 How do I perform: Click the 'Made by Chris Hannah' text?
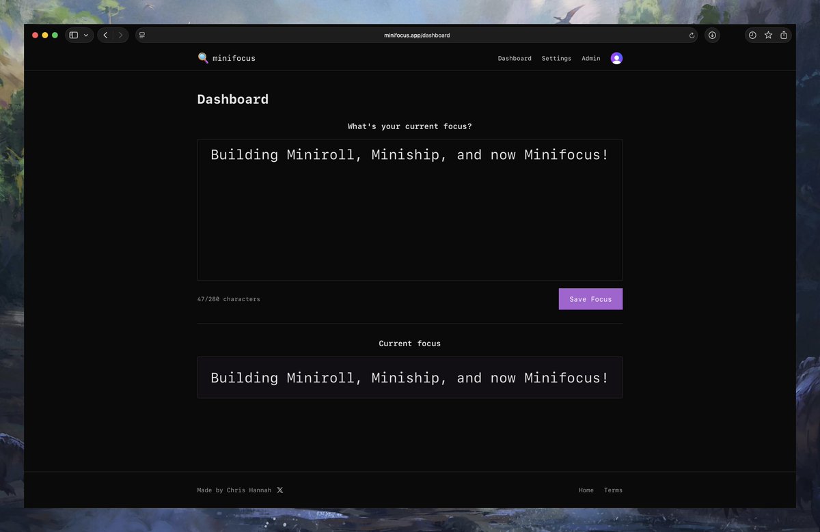click(234, 490)
